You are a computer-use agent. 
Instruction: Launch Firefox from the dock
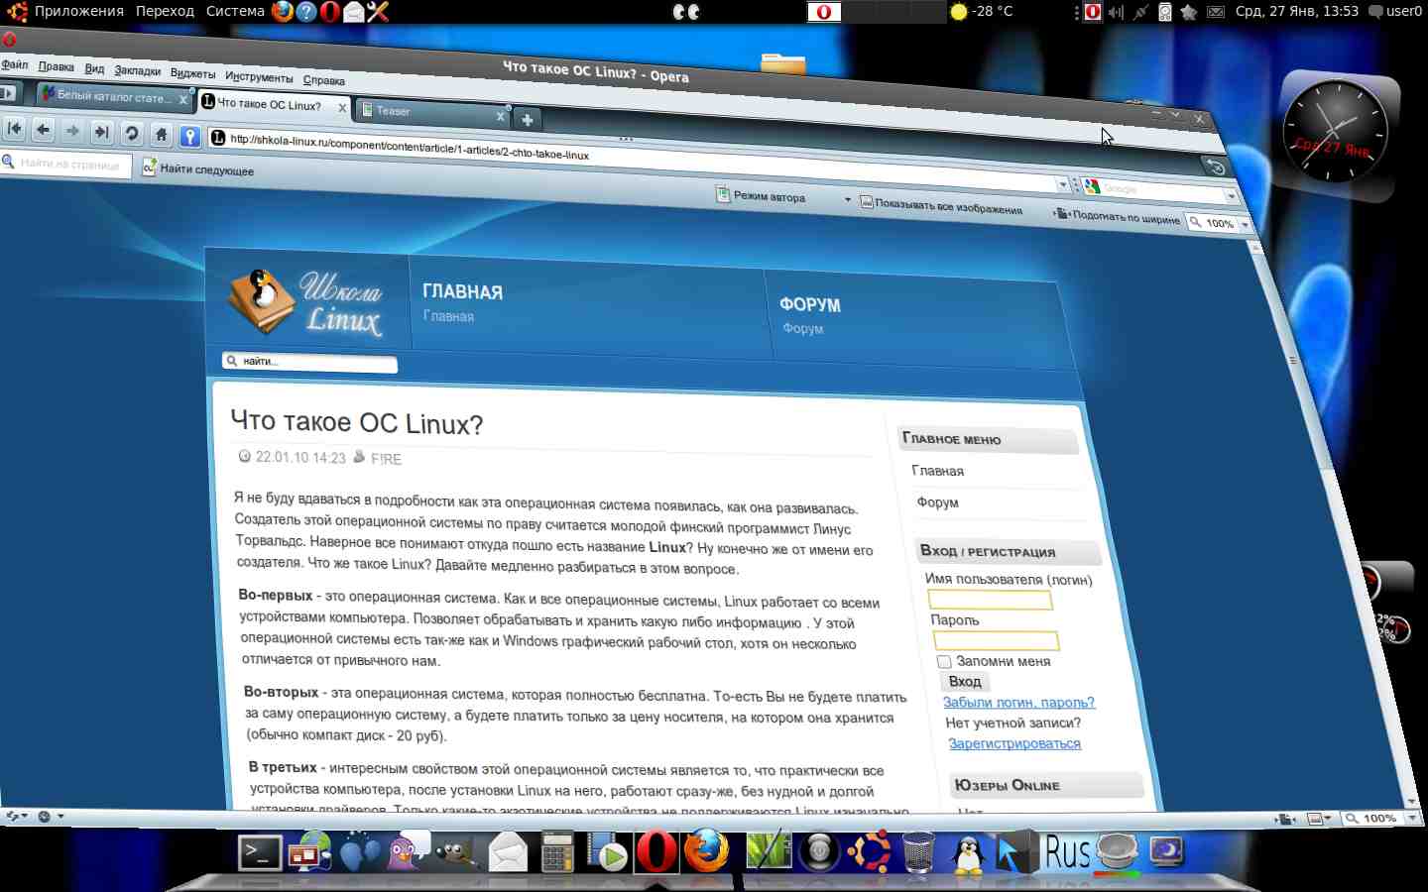pyautogui.click(x=706, y=851)
